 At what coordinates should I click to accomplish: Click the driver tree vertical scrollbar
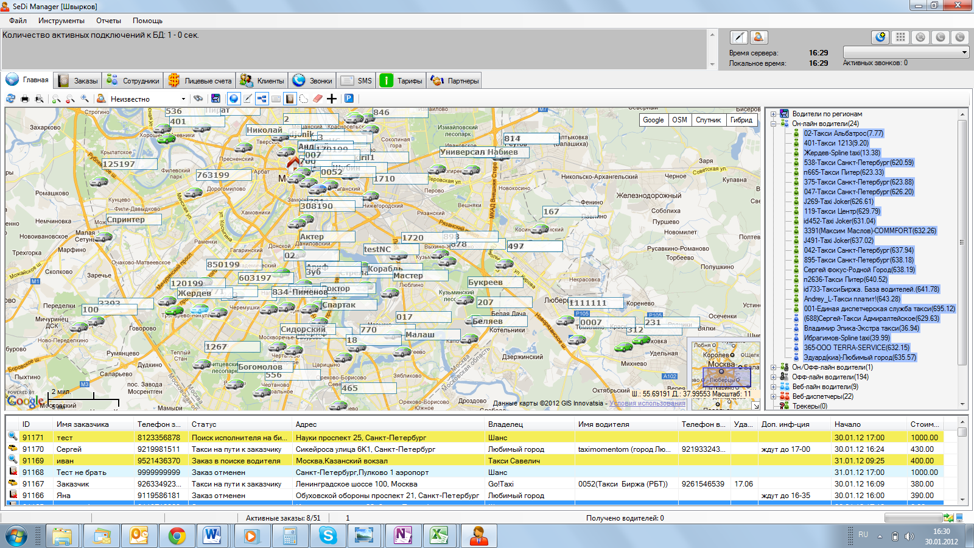962,260
